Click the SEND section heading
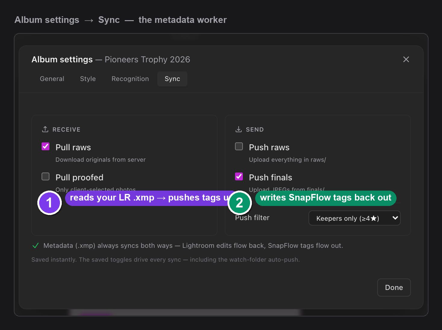Image resolution: width=442 pixels, height=330 pixels. point(255,129)
